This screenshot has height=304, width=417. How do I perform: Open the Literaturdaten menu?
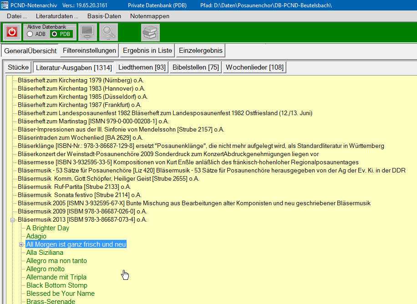point(57,16)
